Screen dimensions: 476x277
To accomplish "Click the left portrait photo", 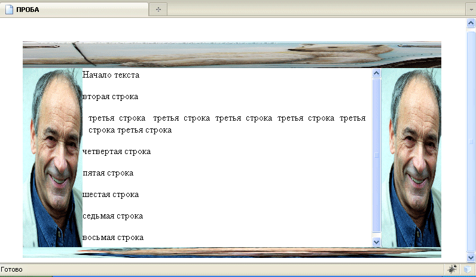I will point(53,158).
